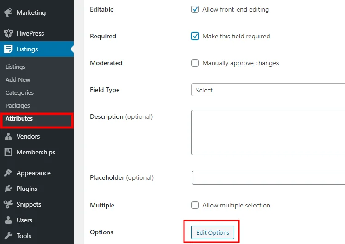Open HivePress via its logo icon
Image resolution: width=345 pixels, height=244 pixels.
point(8,33)
